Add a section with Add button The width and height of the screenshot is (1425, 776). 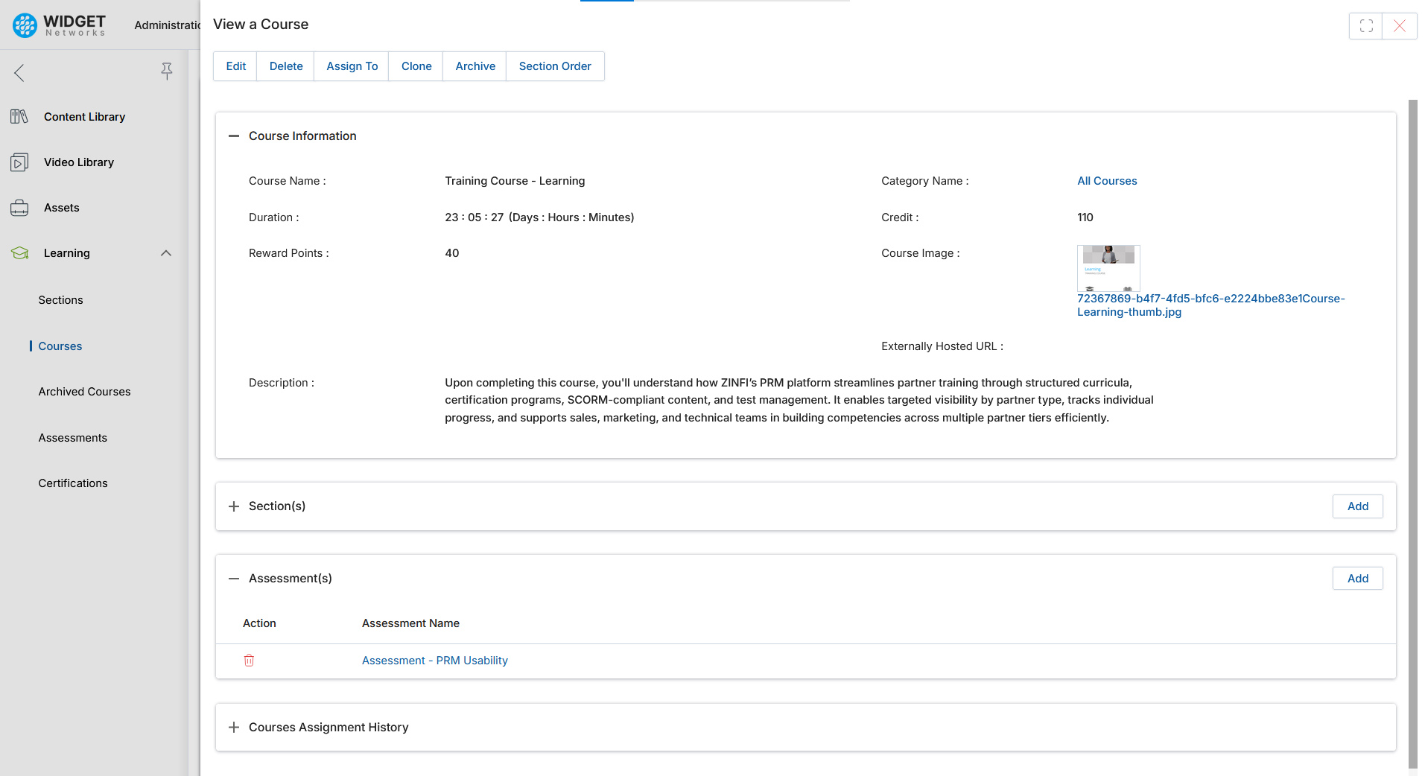coord(1357,506)
